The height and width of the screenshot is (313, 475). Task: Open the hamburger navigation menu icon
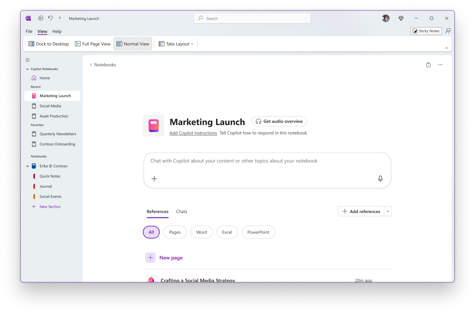tap(28, 60)
